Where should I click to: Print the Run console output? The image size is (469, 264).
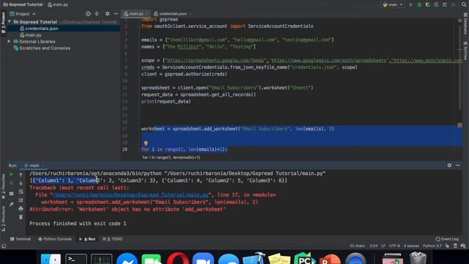21,208
